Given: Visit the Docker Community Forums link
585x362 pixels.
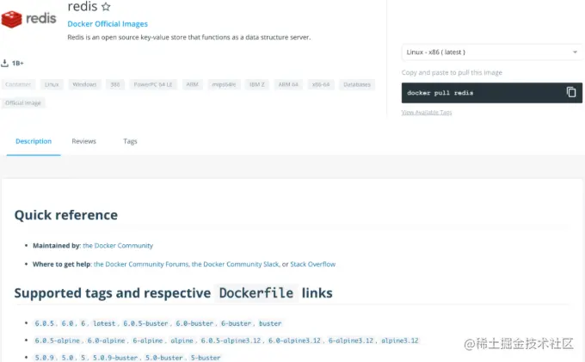Looking at the screenshot, I should click(x=141, y=264).
